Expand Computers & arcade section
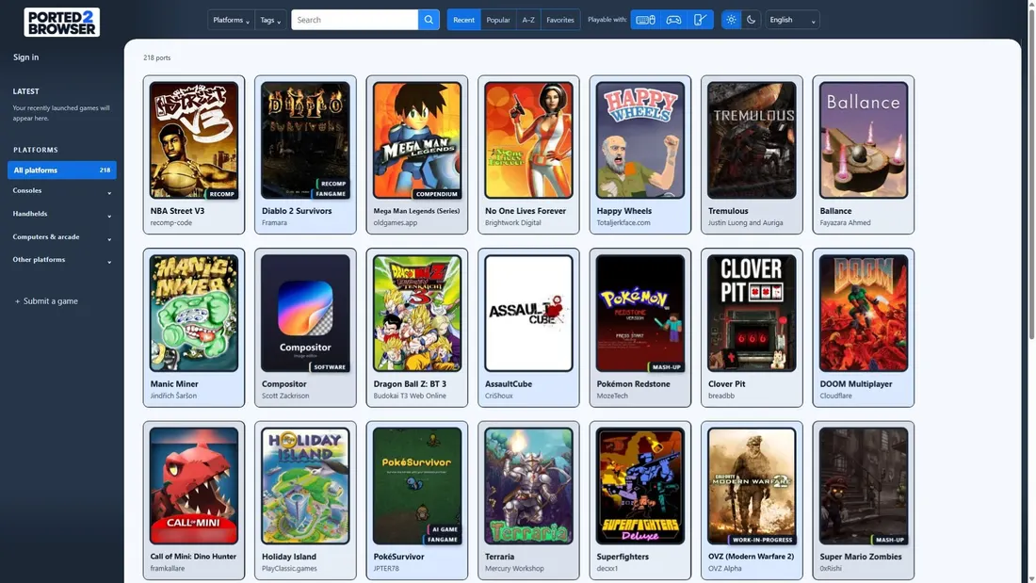This screenshot has height=583, width=1036. pos(61,237)
